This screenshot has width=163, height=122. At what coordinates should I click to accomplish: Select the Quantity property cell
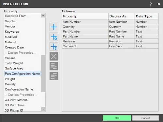85,27
